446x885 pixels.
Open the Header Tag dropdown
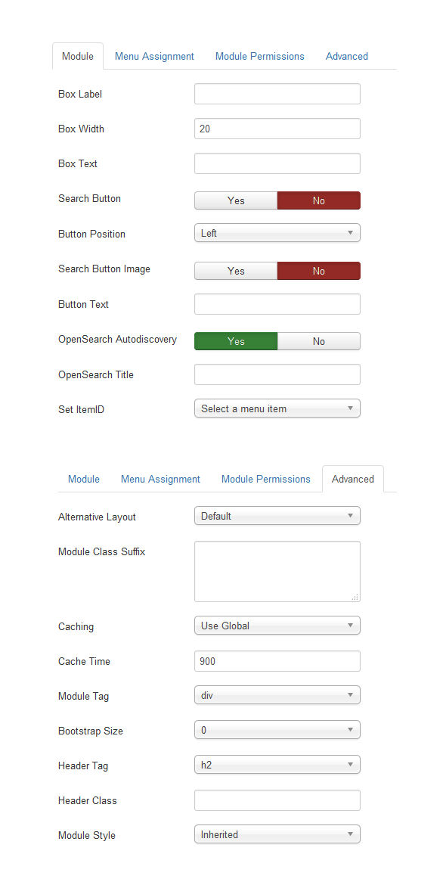[x=277, y=765]
